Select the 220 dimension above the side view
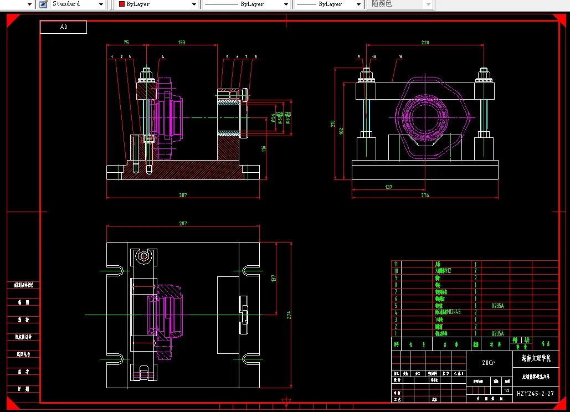 425,43
